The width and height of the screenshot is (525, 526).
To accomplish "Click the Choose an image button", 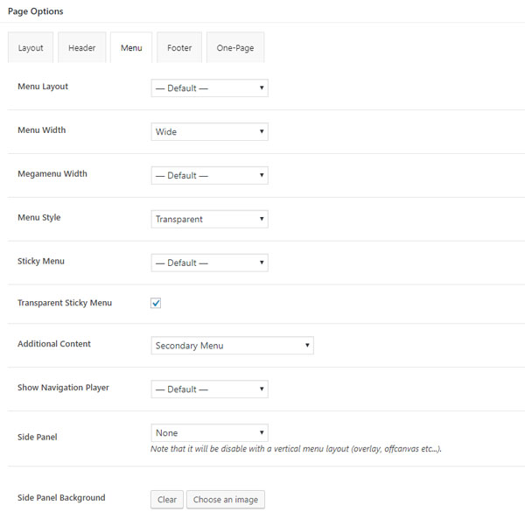I will pos(226,500).
